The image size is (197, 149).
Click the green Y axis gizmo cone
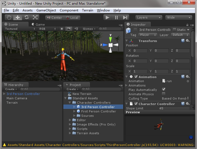tap(110, 40)
